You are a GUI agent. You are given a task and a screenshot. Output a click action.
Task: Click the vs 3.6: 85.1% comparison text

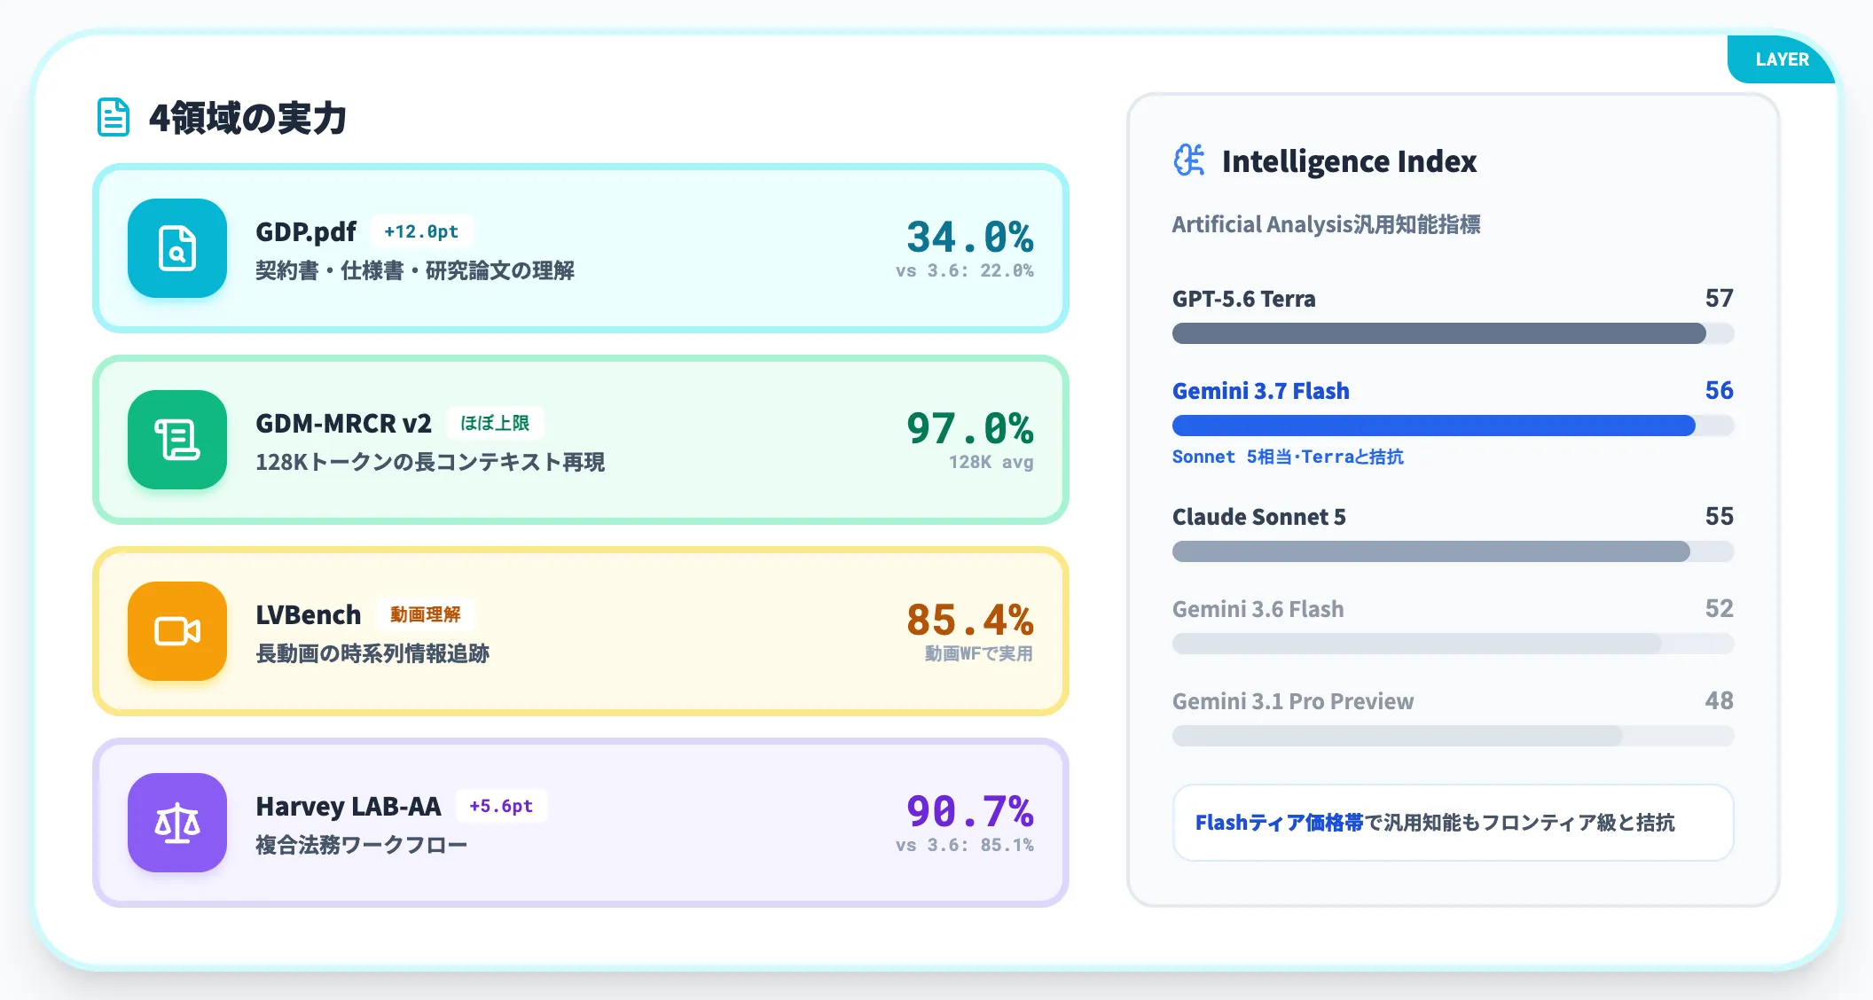pos(965,845)
